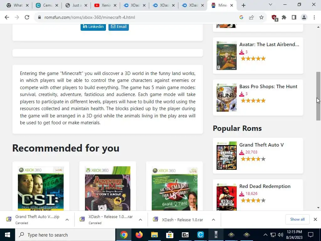Image resolution: width=321 pixels, height=241 pixels.
Task: Expand options for Grand Theft Auto V zip download
Action: point(67,220)
